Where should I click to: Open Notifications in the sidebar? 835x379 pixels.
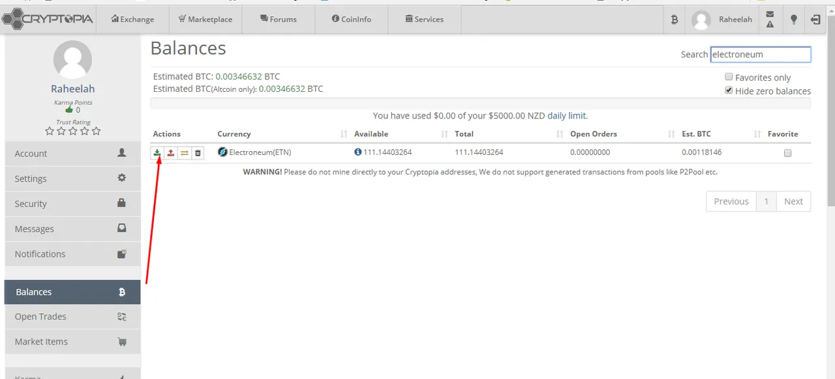(x=72, y=254)
